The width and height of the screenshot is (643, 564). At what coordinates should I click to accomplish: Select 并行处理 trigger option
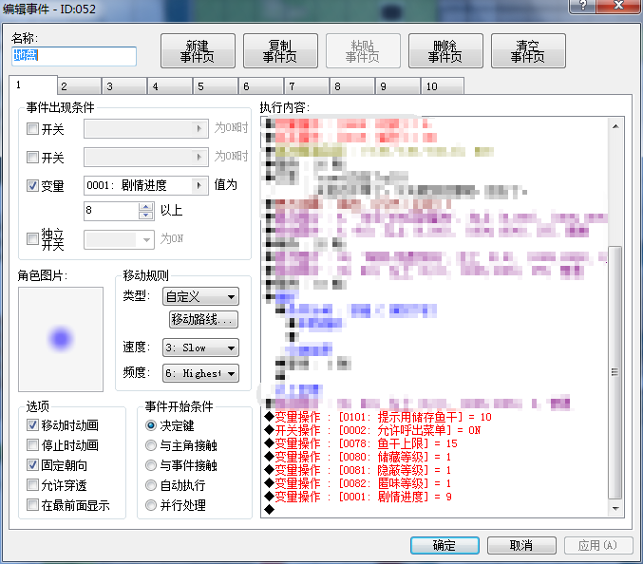tap(151, 505)
